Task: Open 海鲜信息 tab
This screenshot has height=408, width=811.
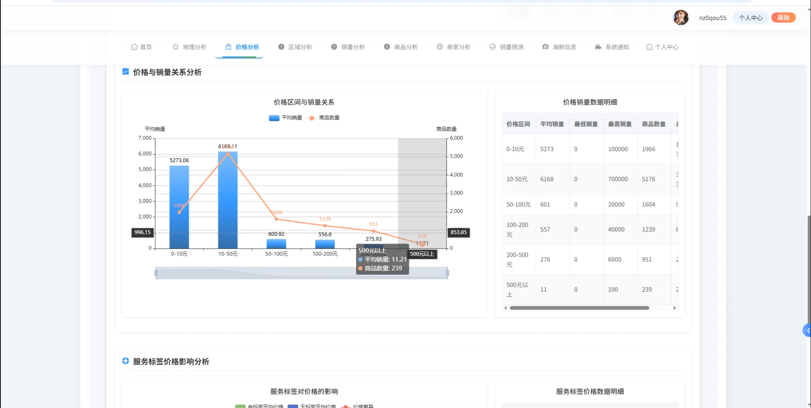Action: 560,47
